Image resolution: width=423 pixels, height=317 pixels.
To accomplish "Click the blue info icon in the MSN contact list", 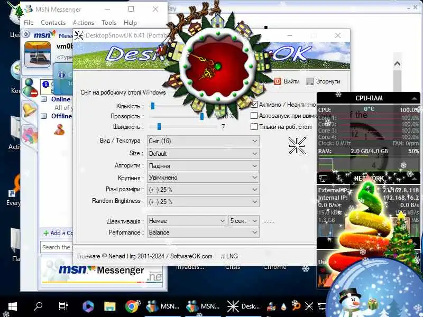I will 46,85.
